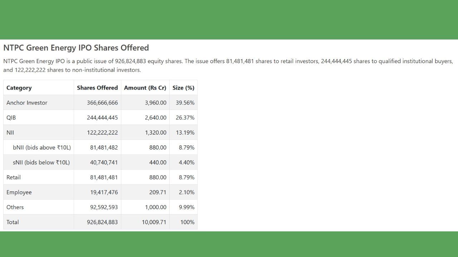Click the 'Category' column header
This screenshot has height=257, width=458.
[x=19, y=88]
